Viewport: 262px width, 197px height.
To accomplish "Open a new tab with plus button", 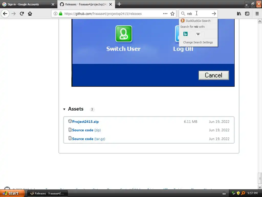I will pyautogui.click(x=119, y=4).
